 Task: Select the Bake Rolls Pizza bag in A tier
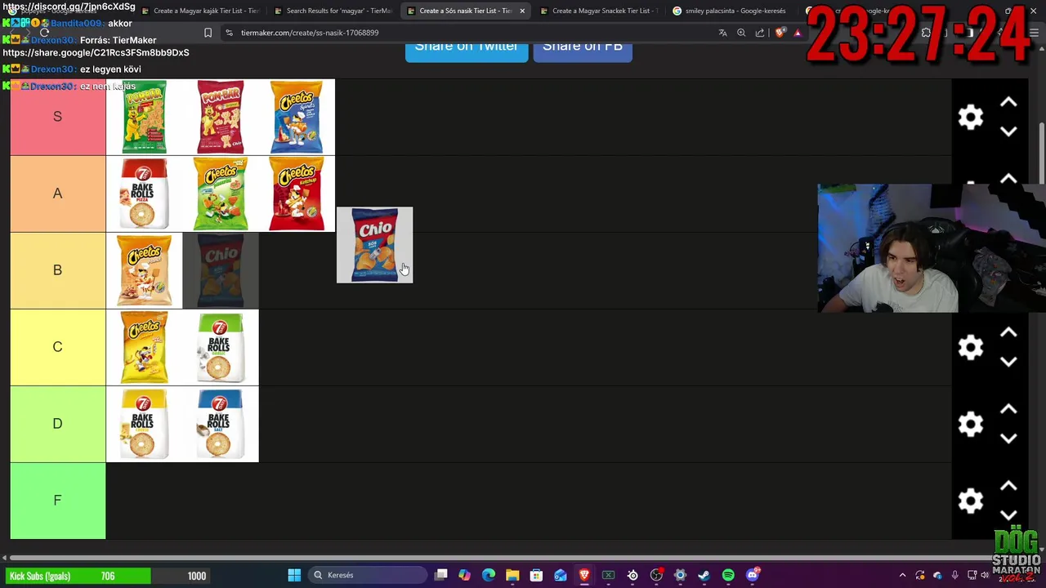(x=144, y=194)
